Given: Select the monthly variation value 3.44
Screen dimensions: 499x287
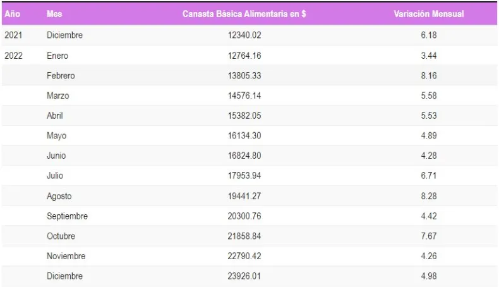Looking at the screenshot, I should click(x=429, y=56).
